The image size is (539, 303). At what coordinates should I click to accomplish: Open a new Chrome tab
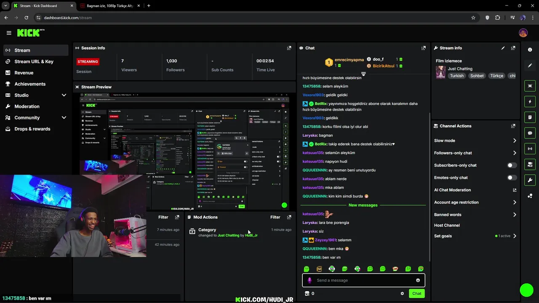coord(149,6)
